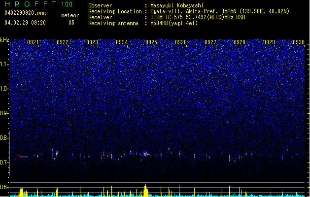The height and width of the screenshot is (197, 310).
Task: Click the meteor count 35
Action: point(71,23)
